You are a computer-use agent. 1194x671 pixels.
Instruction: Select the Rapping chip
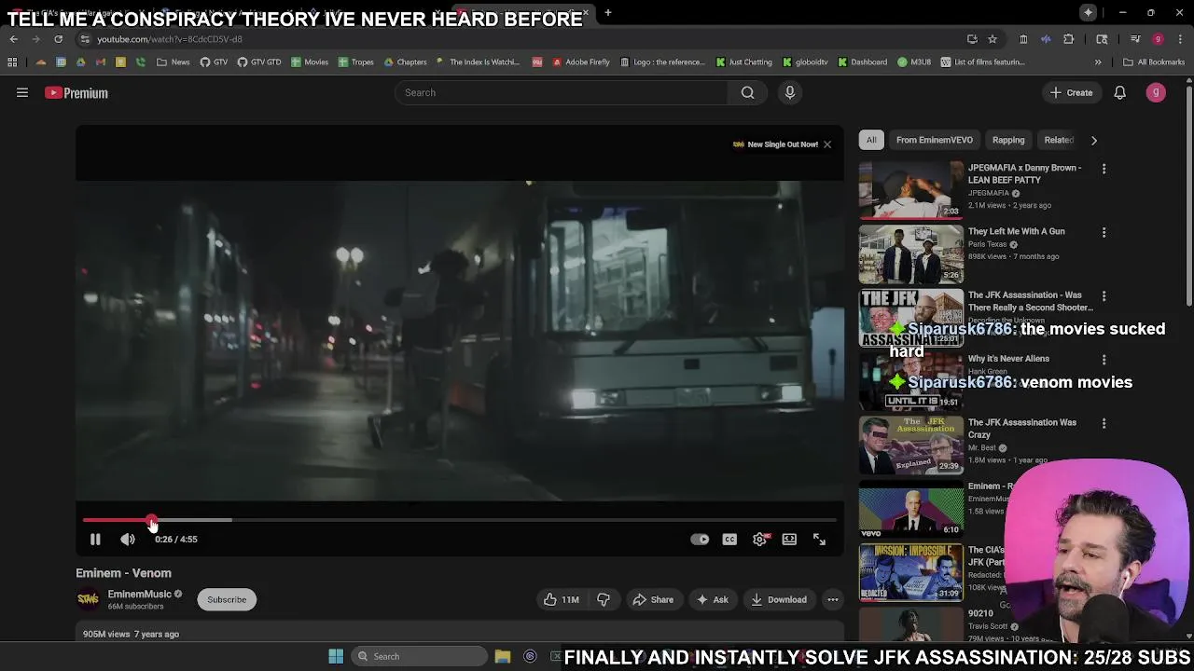pos(1008,140)
